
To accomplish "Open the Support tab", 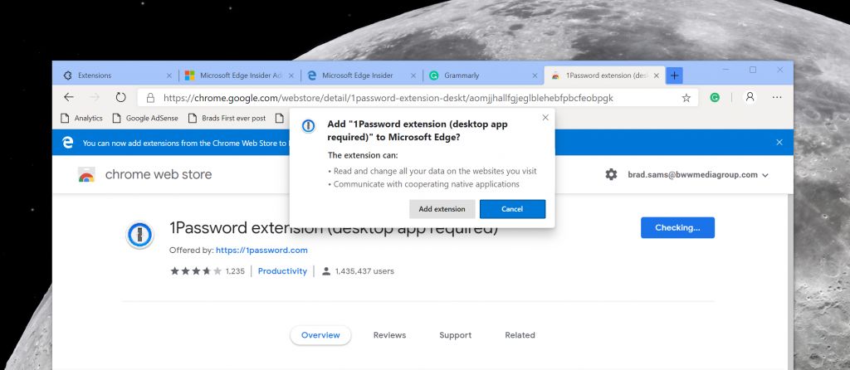I will [456, 335].
